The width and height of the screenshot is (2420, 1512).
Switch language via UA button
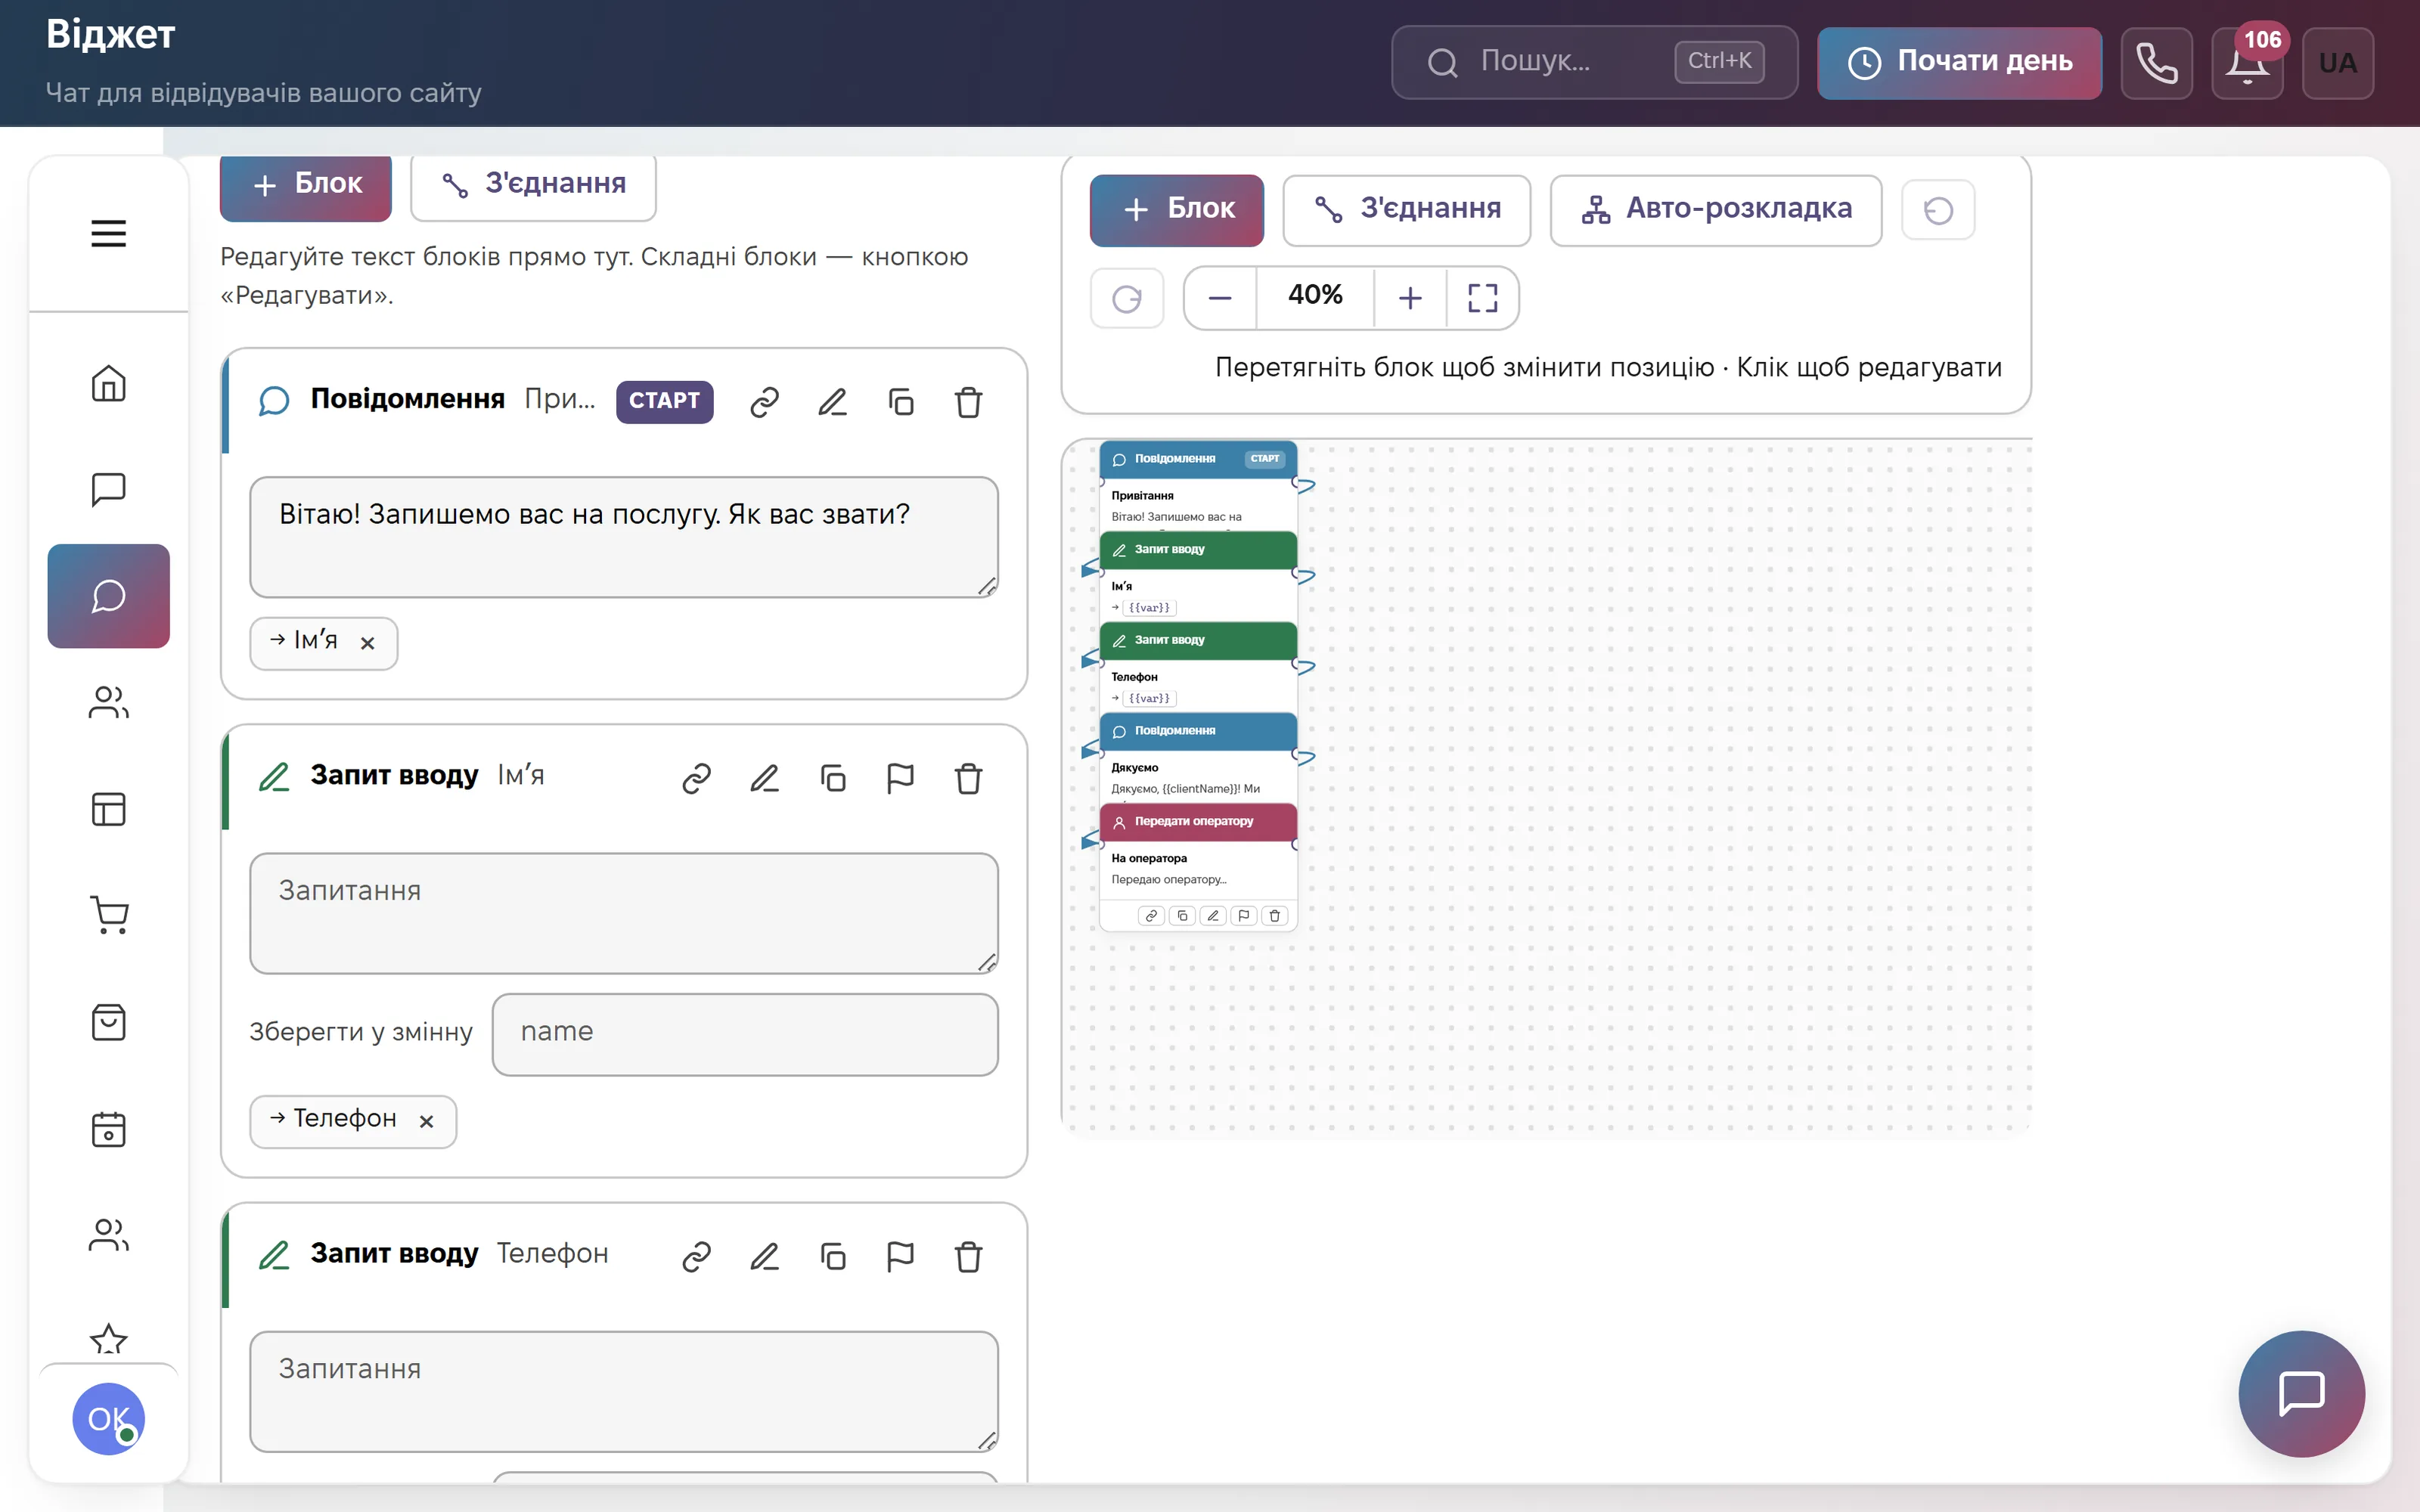coord(2338,63)
